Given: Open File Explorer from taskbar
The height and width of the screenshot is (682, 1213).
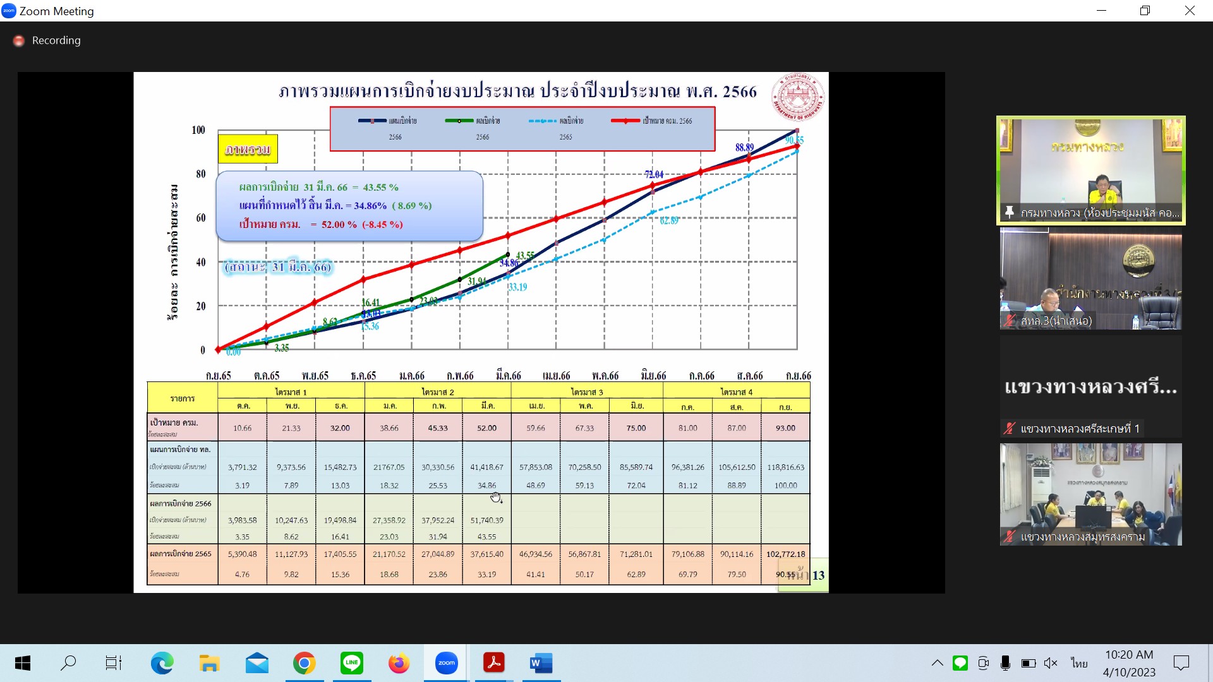Looking at the screenshot, I should pos(209,663).
